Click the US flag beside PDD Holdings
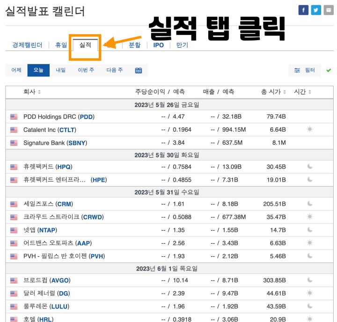Image resolution: width=337 pixels, height=322 pixels. pos(14,117)
